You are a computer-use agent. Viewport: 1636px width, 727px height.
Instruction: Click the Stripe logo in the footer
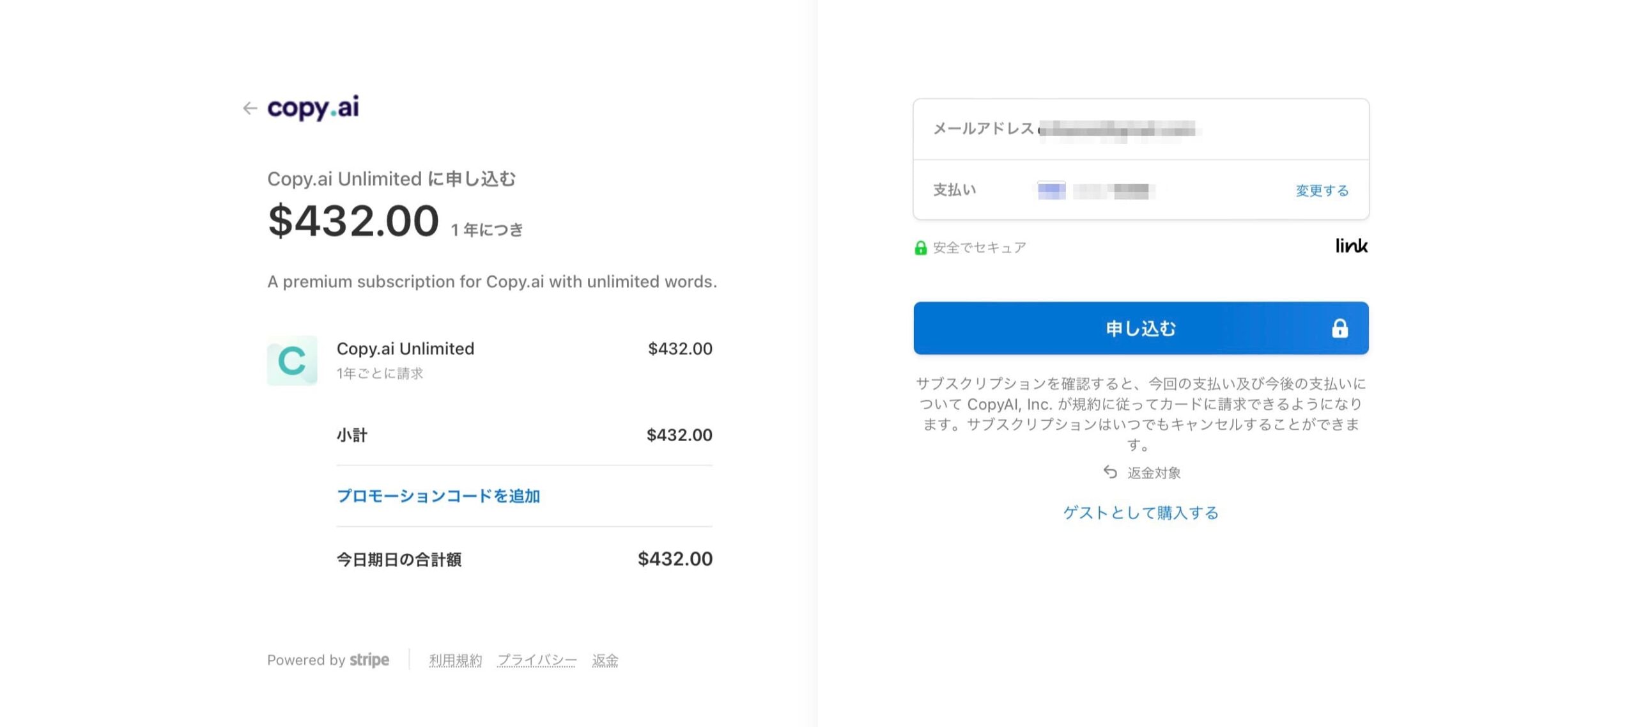pos(369,660)
